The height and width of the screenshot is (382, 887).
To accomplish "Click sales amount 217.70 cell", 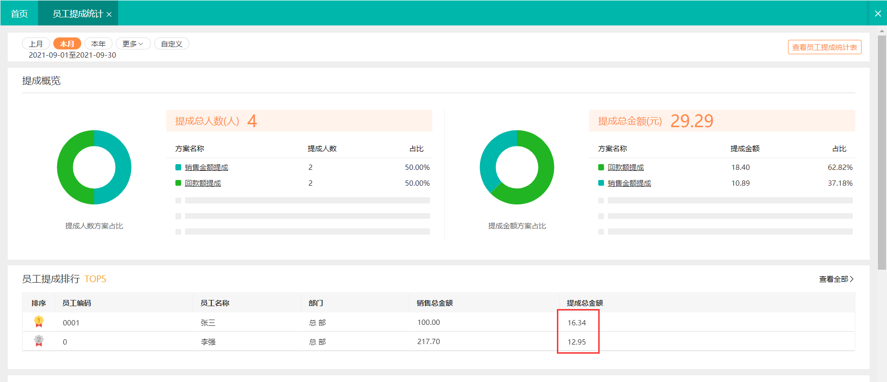I will [x=429, y=341].
